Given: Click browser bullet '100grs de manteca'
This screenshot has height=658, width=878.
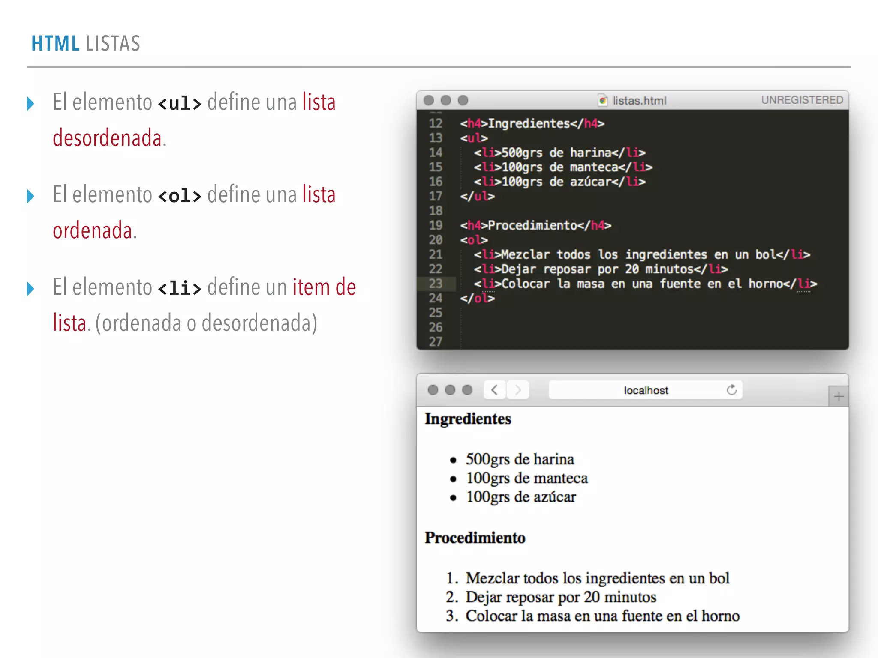Looking at the screenshot, I should (x=527, y=478).
